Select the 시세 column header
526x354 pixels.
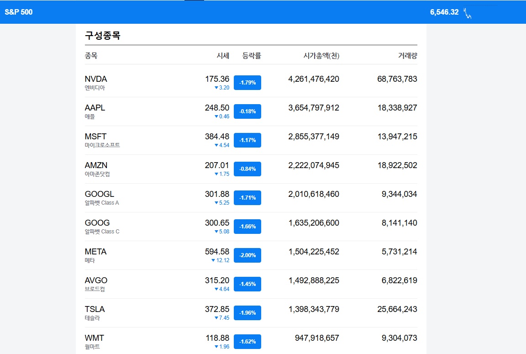pos(223,56)
